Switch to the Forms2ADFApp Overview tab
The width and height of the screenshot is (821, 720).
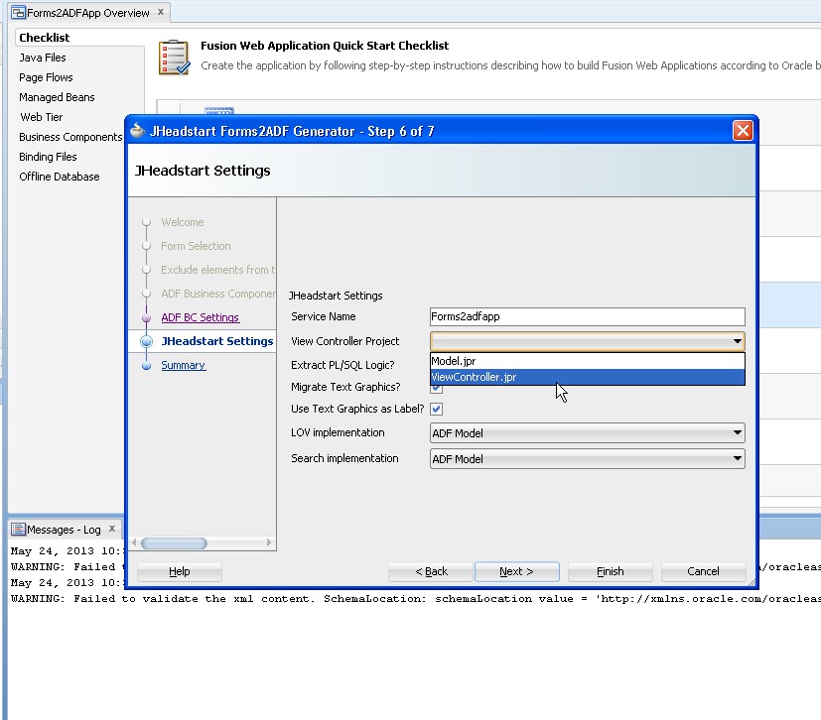[x=88, y=13]
